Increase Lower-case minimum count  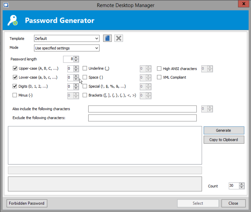(x=76, y=76)
